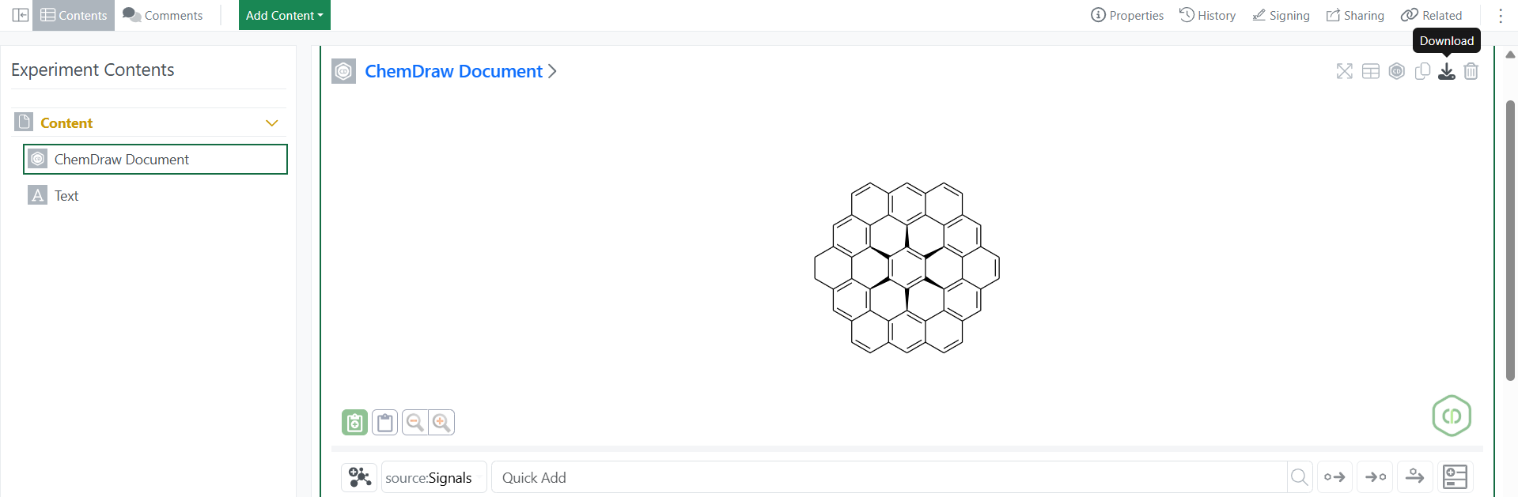This screenshot has height=497, width=1518.
Task: Click the Download icon
Action: tap(1446, 71)
